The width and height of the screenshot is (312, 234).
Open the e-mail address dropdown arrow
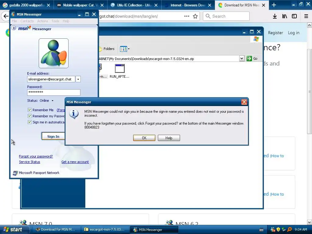coord(78,79)
